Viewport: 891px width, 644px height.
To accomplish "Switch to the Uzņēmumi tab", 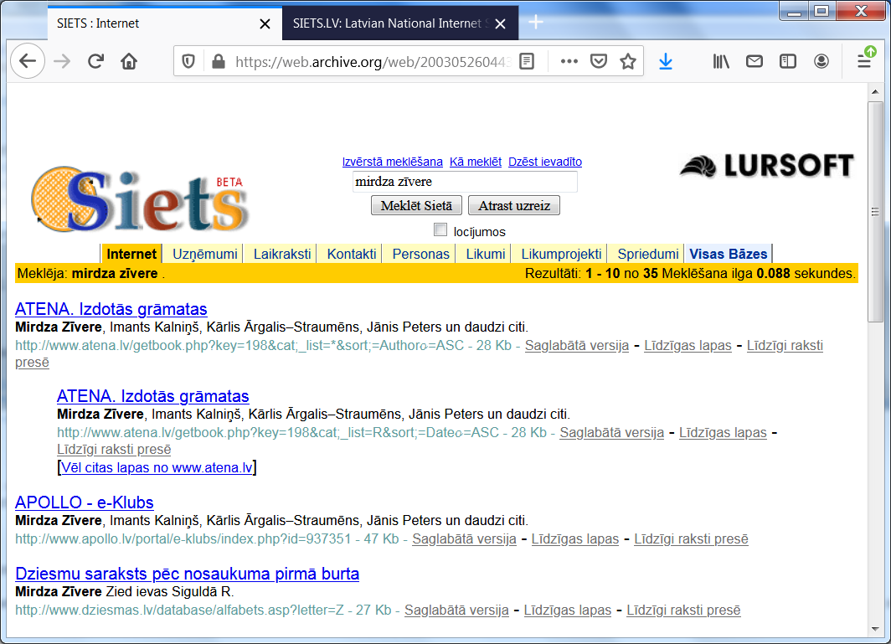I will point(204,254).
